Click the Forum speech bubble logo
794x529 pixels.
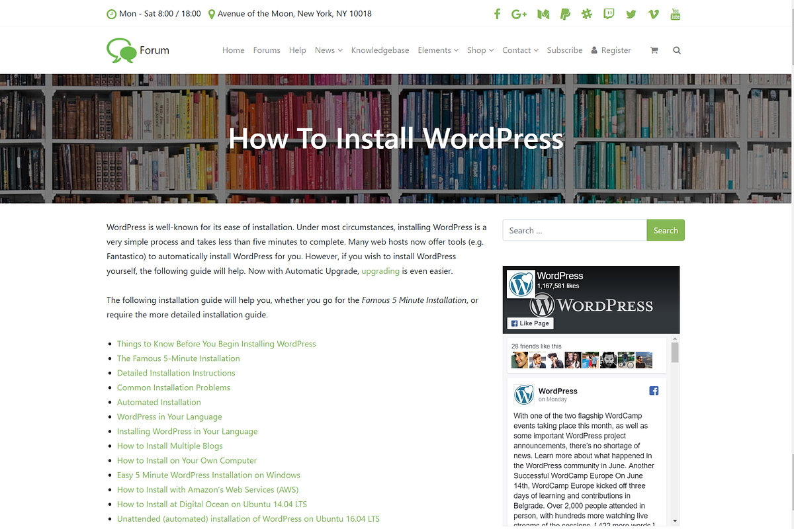[121, 50]
